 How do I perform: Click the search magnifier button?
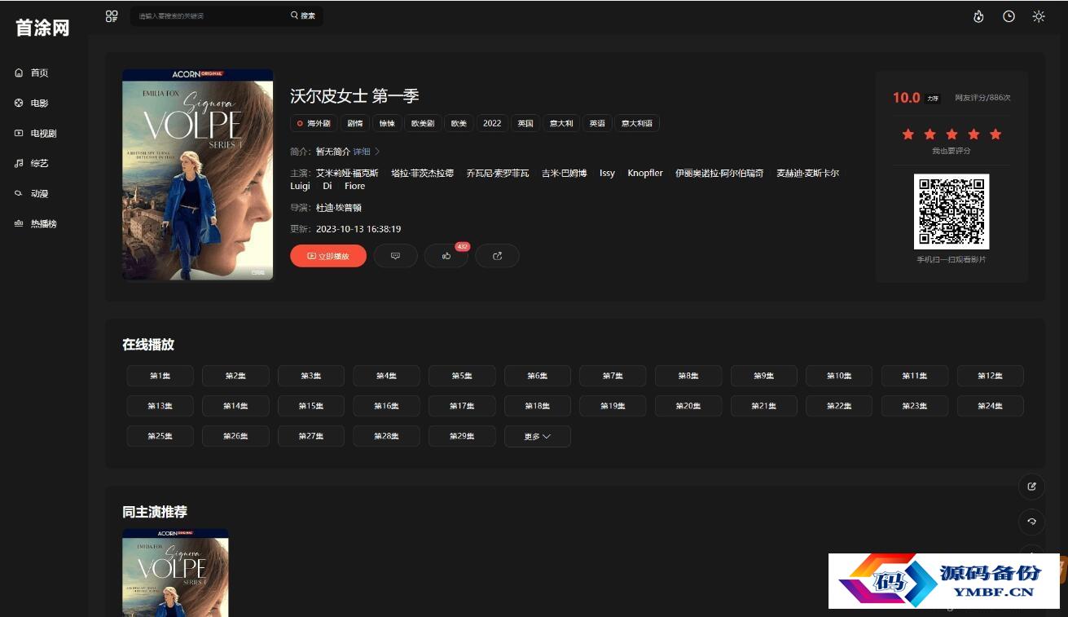point(303,16)
